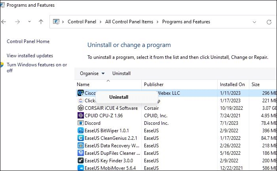This screenshot has width=277, height=171.
Task: Click the EaseUS CleanGenius icon
Action: coord(81,138)
